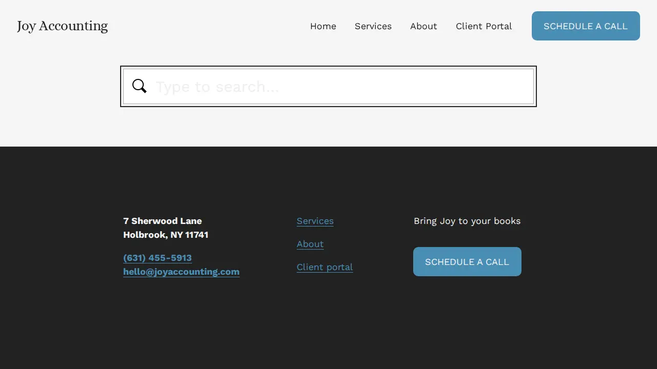The height and width of the screenshot is (369, 657).
Task: Click the 'Holbrook, NY 11741' text
Action: point(166,235)
